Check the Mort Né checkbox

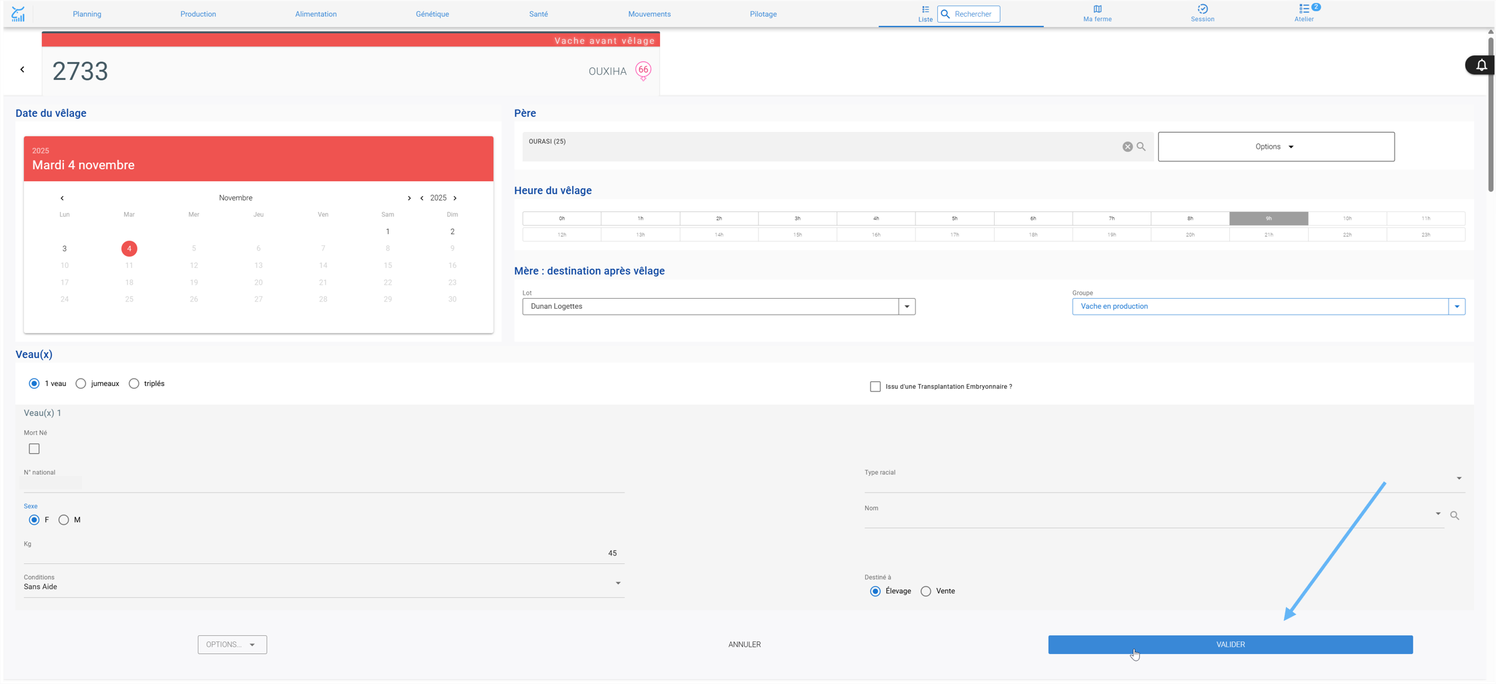(34, 449)
